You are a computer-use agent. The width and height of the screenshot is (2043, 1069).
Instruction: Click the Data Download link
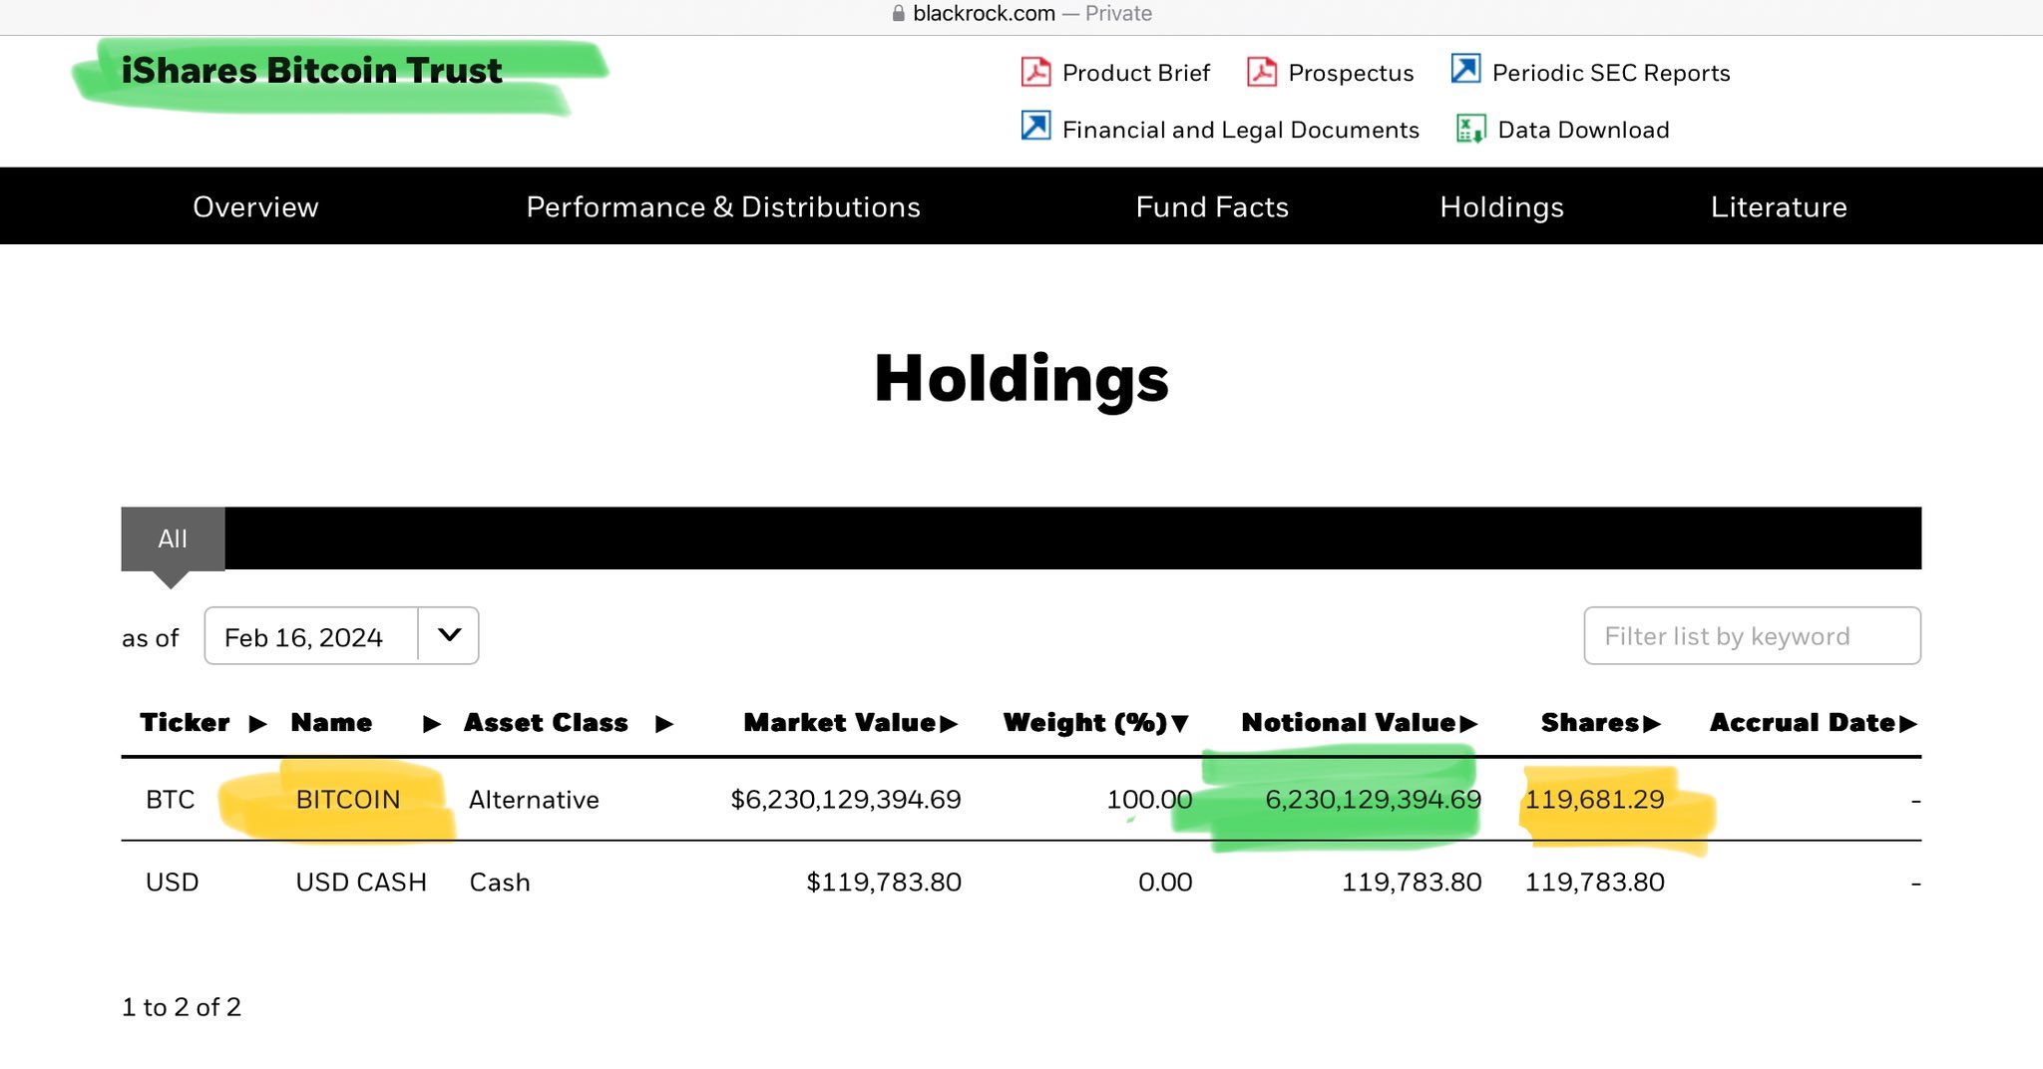pyautogui.click(x=1583, y=130)
